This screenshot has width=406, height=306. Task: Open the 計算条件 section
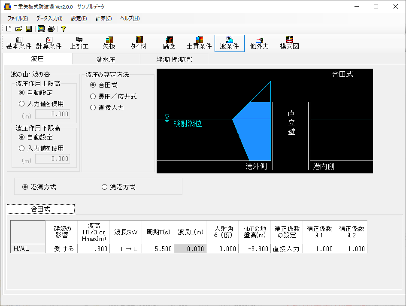click(x=49, y=43)
